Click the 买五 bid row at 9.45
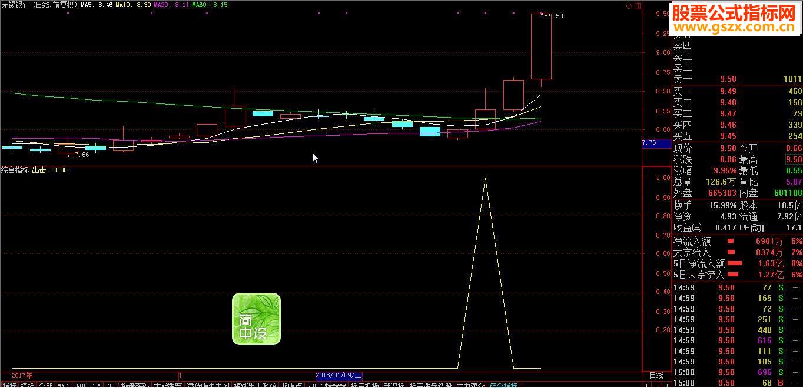 [x=738, y=136]
